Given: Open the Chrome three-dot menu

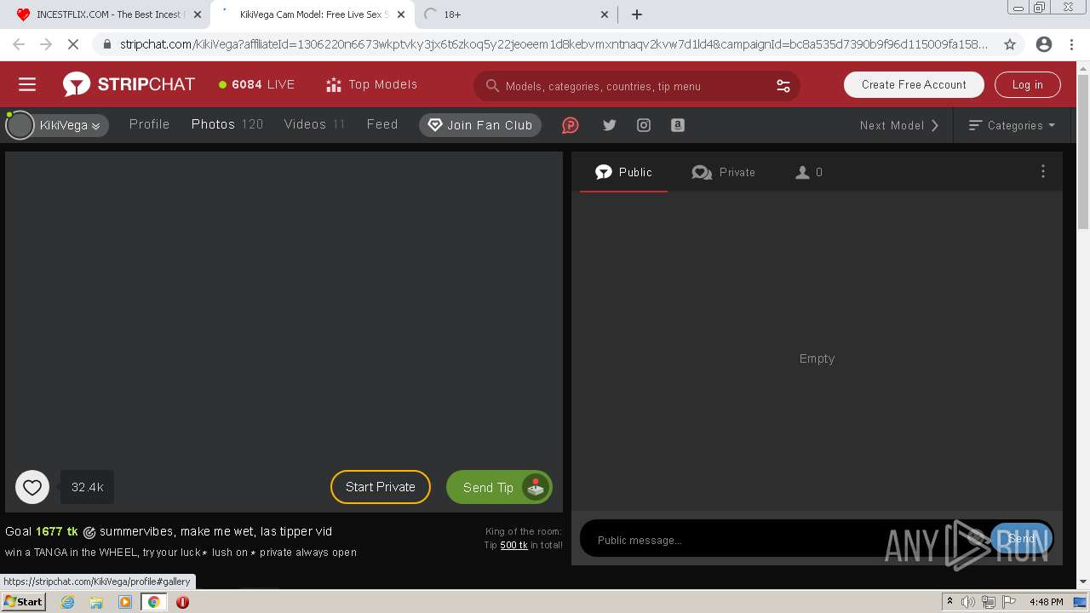Looking at the screenshot, I should [x=1071, y=44].
